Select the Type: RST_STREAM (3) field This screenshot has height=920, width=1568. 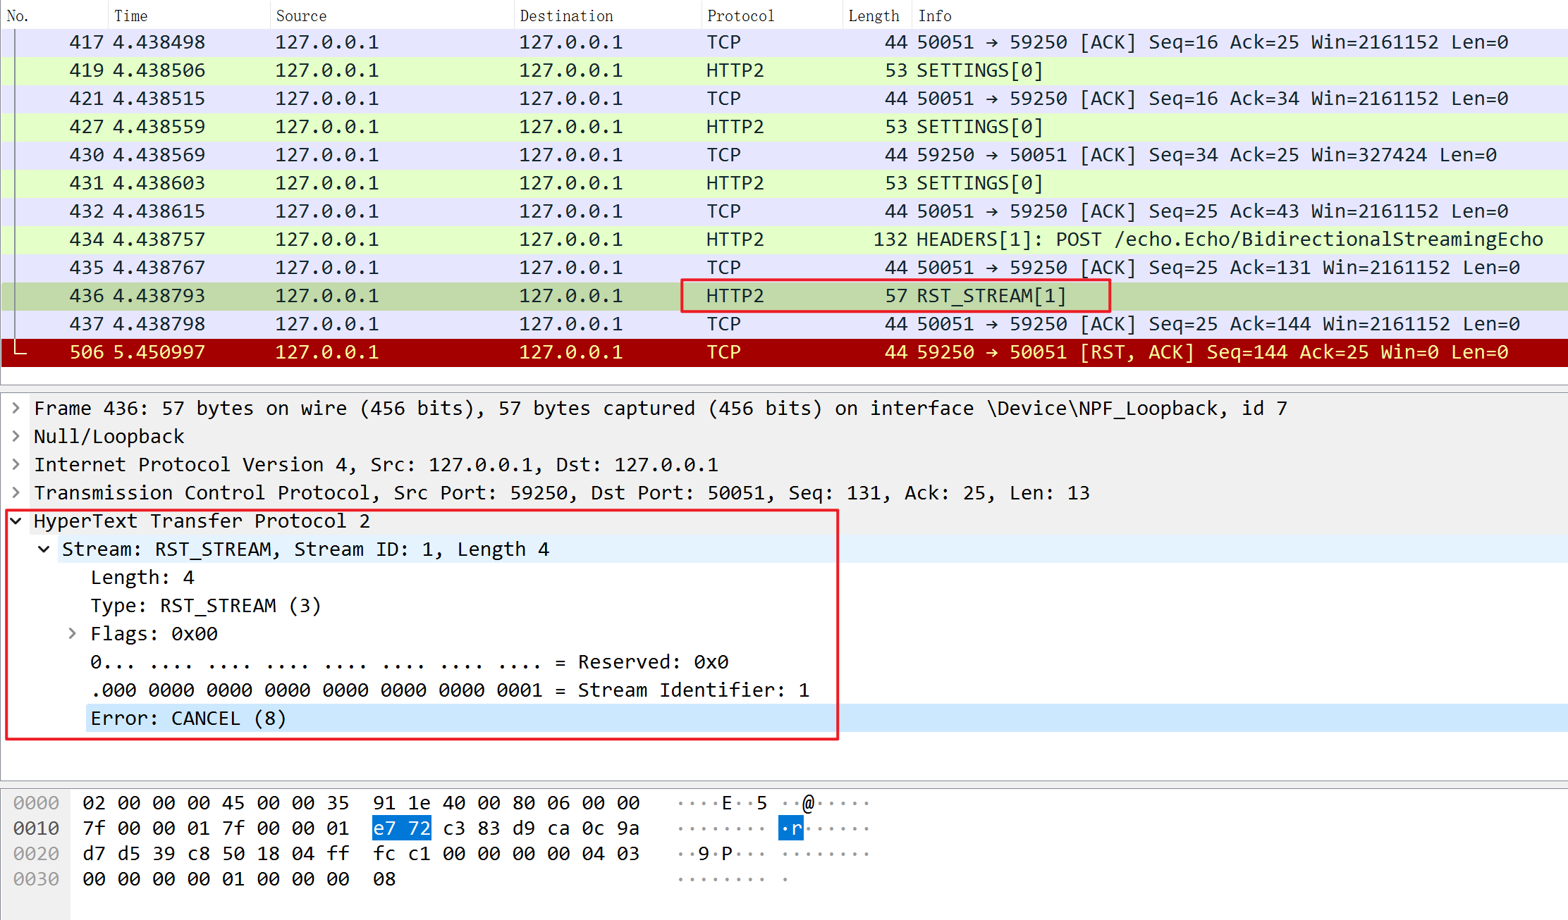pos(205,605)
